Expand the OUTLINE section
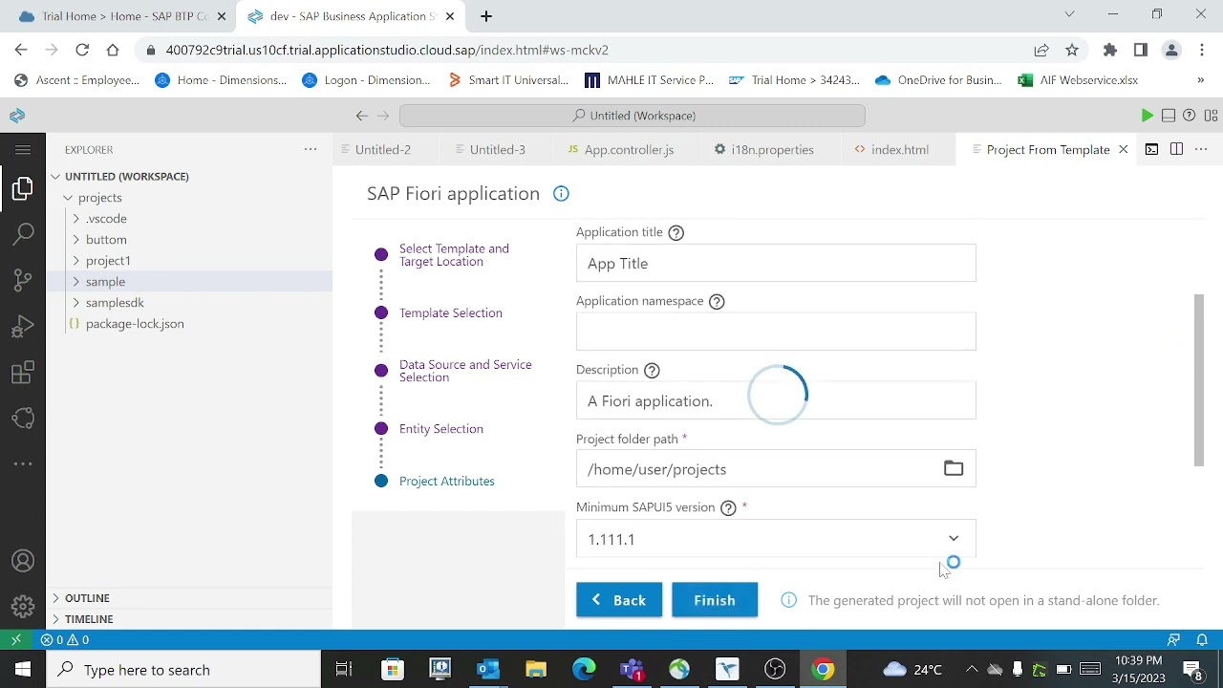The height and width of the screenshot is (688, 1223). click(87, 598)
